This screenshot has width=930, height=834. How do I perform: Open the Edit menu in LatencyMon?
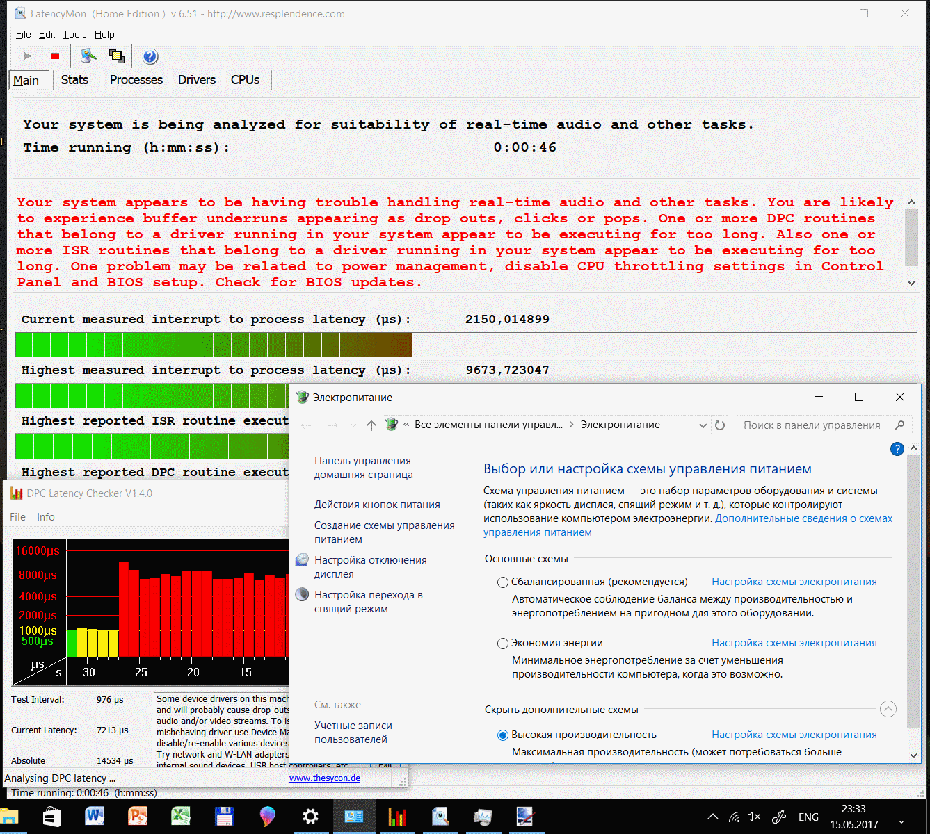click(47, 34)
